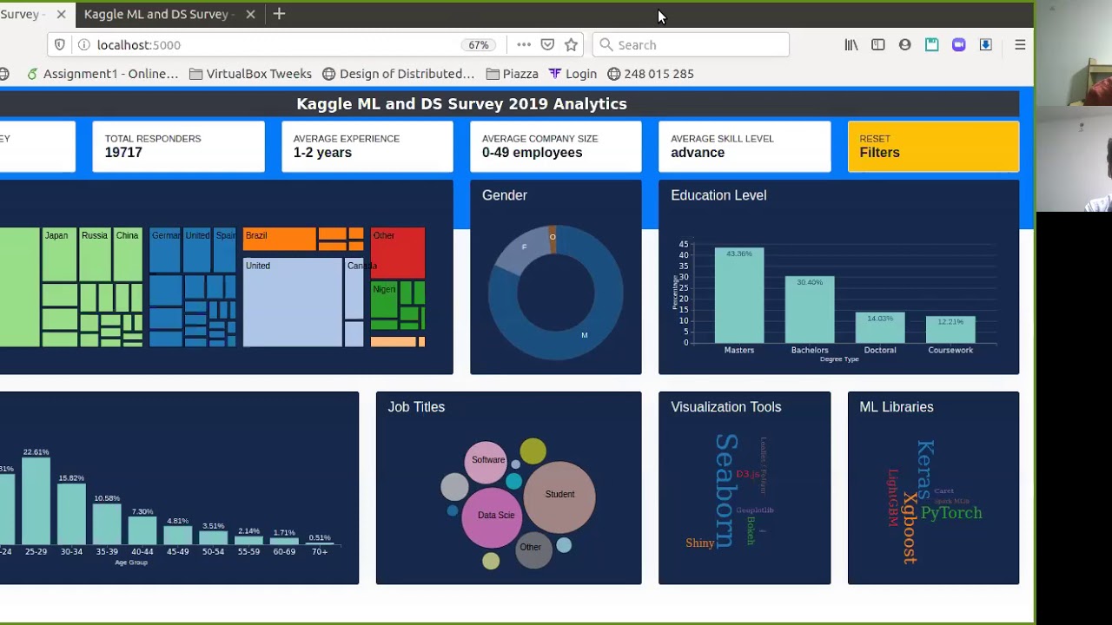
Task: Click the Total Responders 19717 card
Action: pos(178,147)
